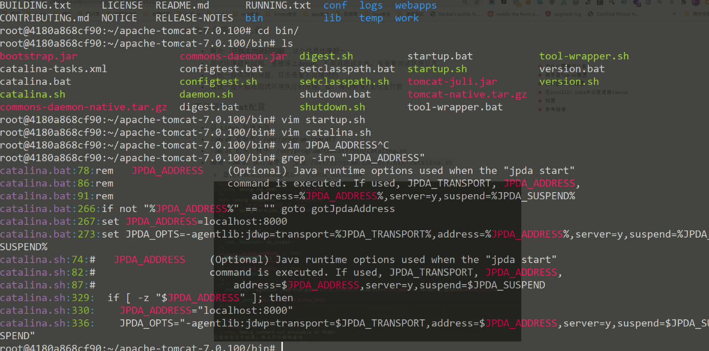Open 'Xeldax's public fe...' bookmark in background browser
This screenshot has width=709, height=351.
[x=455, y=14]
